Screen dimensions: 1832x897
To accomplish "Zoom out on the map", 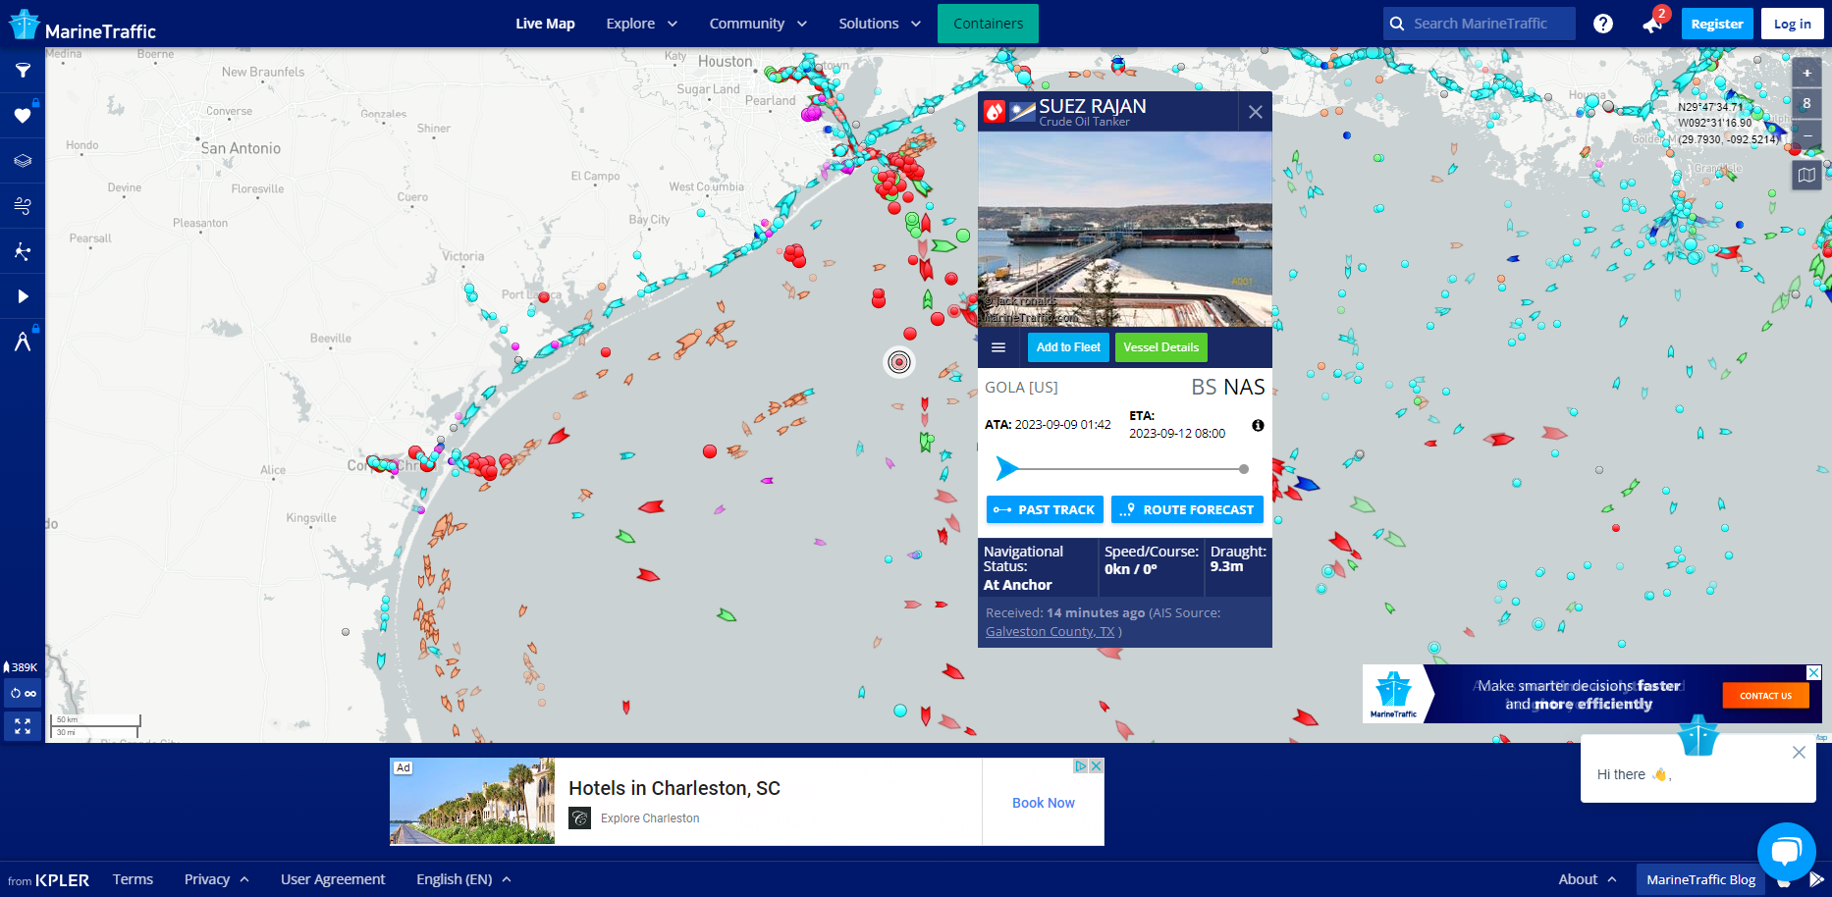I will click(1806, 135).
